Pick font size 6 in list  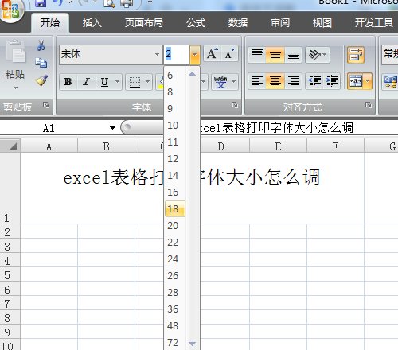175,76
